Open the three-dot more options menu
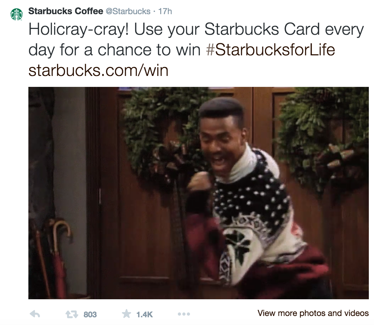This screenshot has height=325, width=374. click(184, 314)
